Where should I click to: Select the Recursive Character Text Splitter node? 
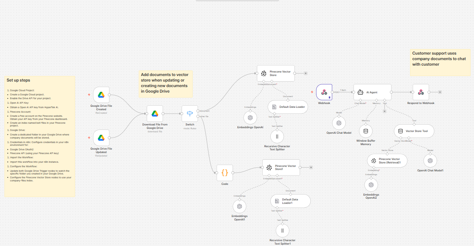click(277, 136)
